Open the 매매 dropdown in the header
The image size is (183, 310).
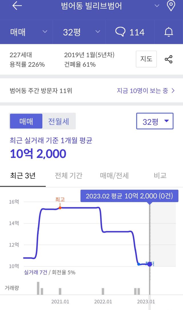29,32
